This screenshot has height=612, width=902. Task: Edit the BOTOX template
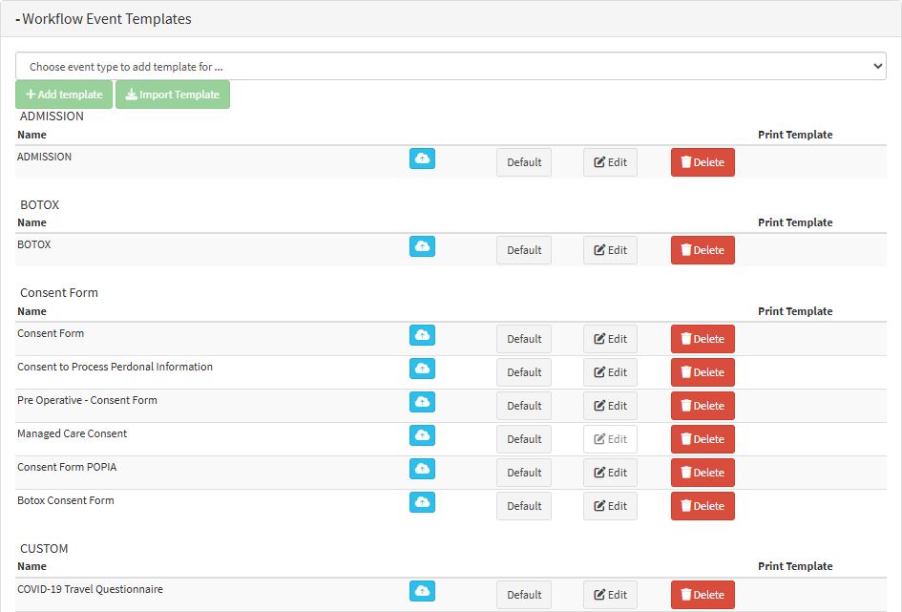coord(610,250)
